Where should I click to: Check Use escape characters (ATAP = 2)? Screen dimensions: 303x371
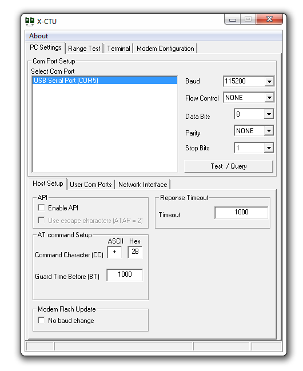pyautogui.click(x=41, y=220)
